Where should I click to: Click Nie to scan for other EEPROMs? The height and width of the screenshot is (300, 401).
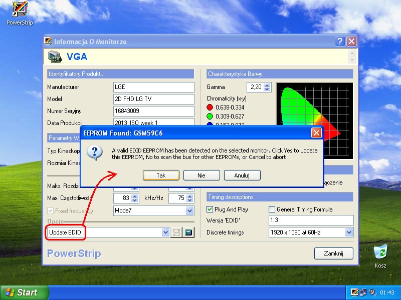coord(202,175)
